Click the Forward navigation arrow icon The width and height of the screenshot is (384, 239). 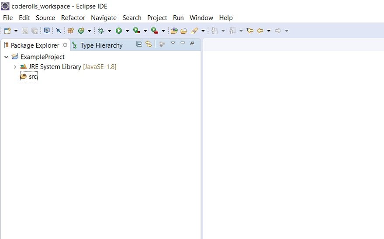pyautogui.click(x=278, y=31)
